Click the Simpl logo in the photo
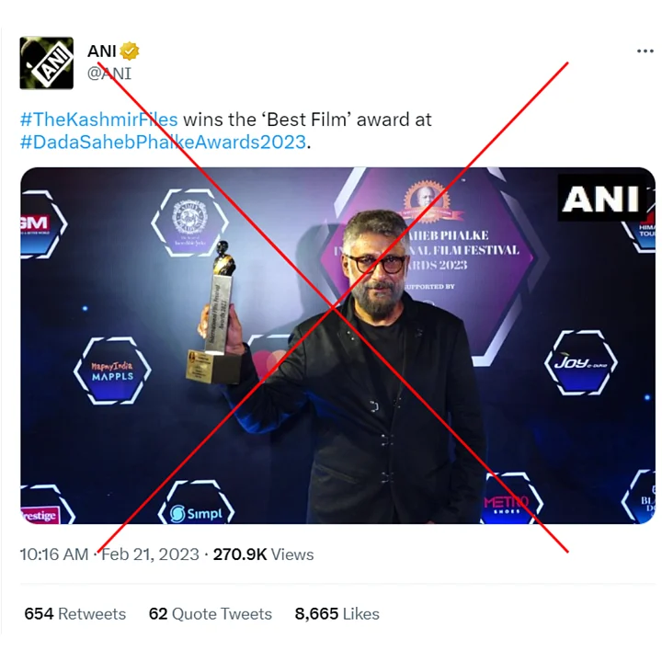Viewport: 662px width, 662px height. coord(197,512)
